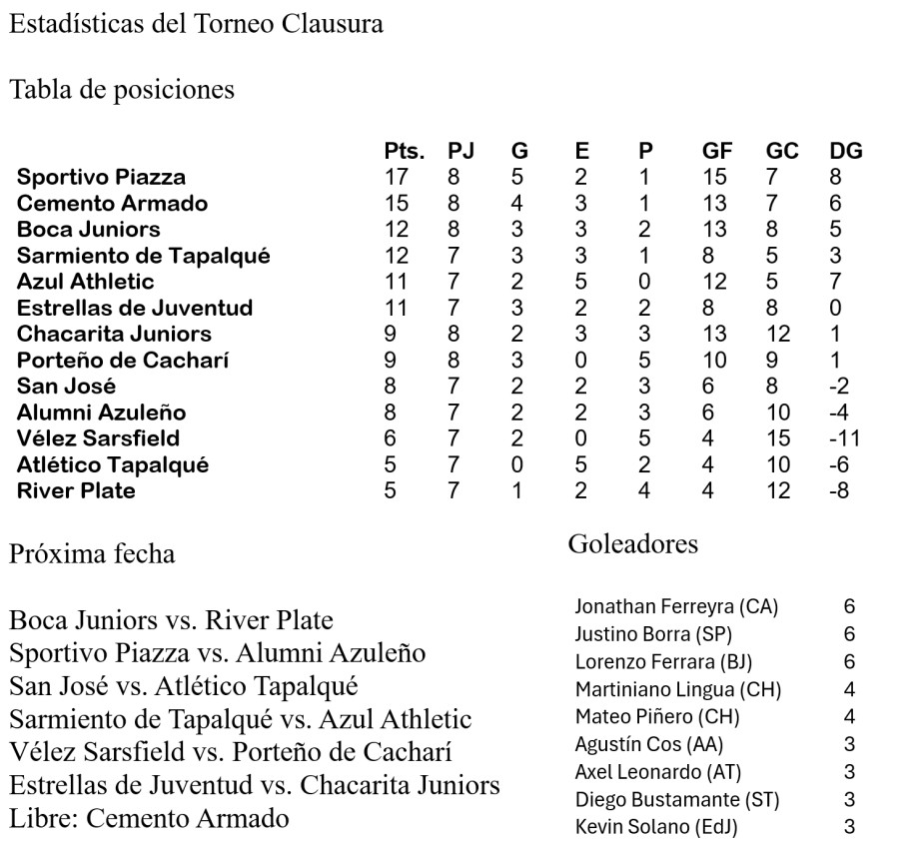Click the Estadísticas del Torneo Clausura title
909x841 pixels.
196,24
